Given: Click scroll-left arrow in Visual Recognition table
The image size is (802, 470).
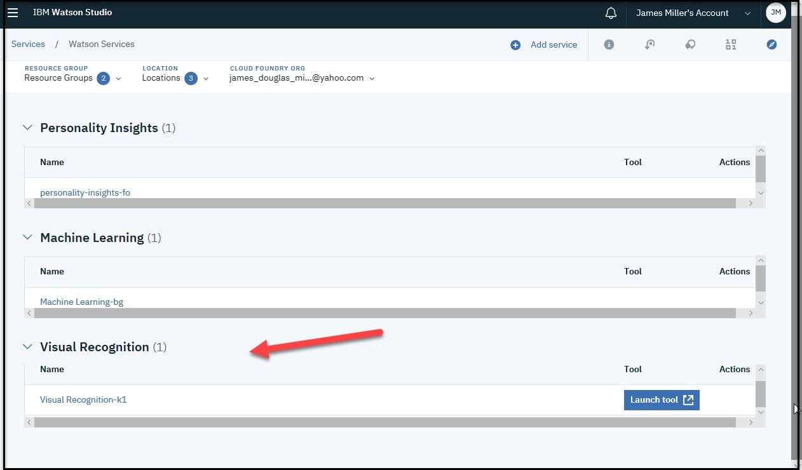Looking at the screenshot, I should (29, 422).
